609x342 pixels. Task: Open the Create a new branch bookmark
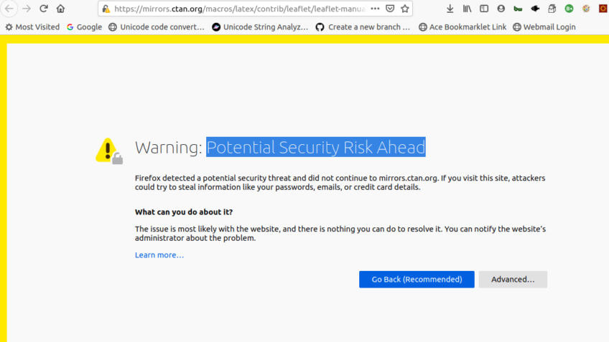pos(363,27)
